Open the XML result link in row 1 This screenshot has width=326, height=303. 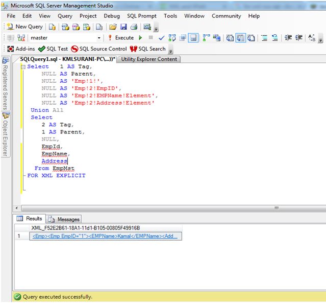click(105, 236)
